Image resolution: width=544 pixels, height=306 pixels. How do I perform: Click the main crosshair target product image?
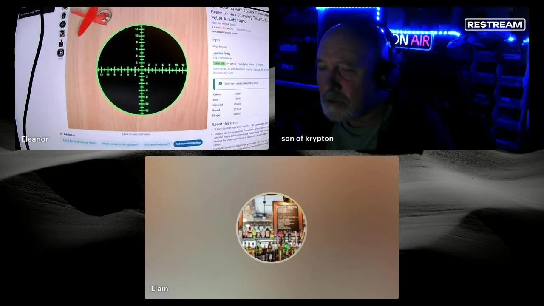[142, 70]
